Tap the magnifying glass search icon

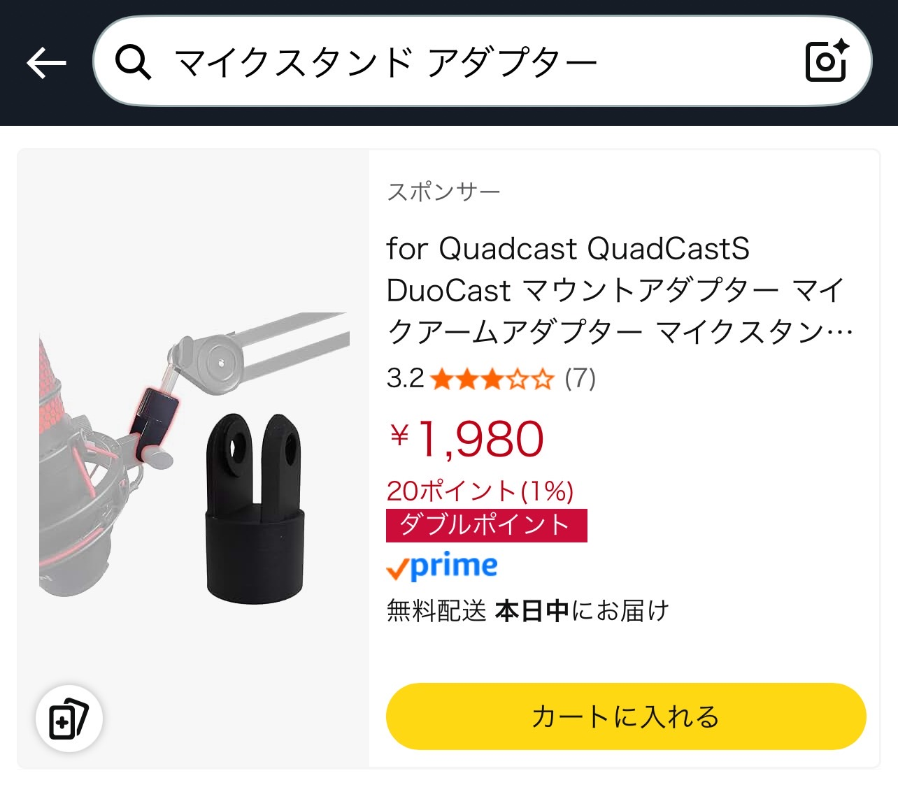point(133,62)
